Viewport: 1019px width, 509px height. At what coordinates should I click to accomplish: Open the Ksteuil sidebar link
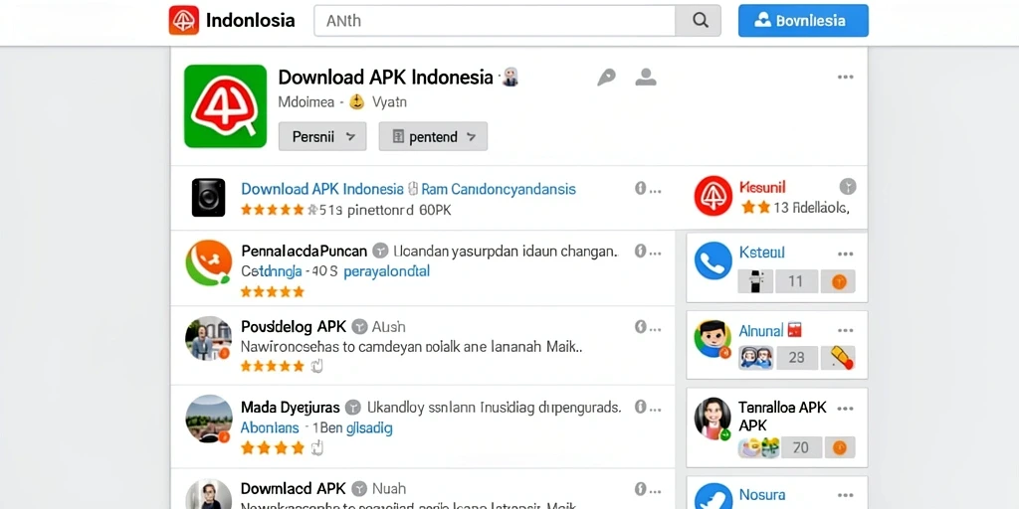762,253
